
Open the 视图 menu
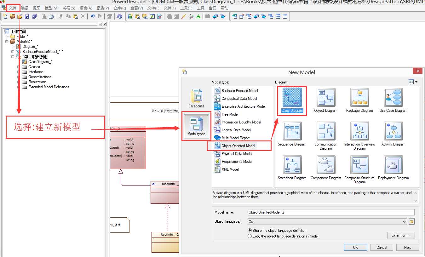pos(37,8)
